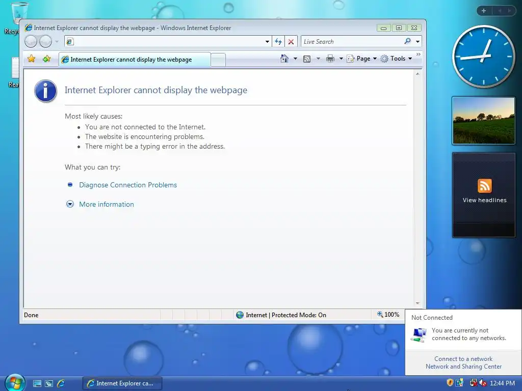522x391 pixels.
Task: Click the Print icon
Action: [x=330, y=59]
